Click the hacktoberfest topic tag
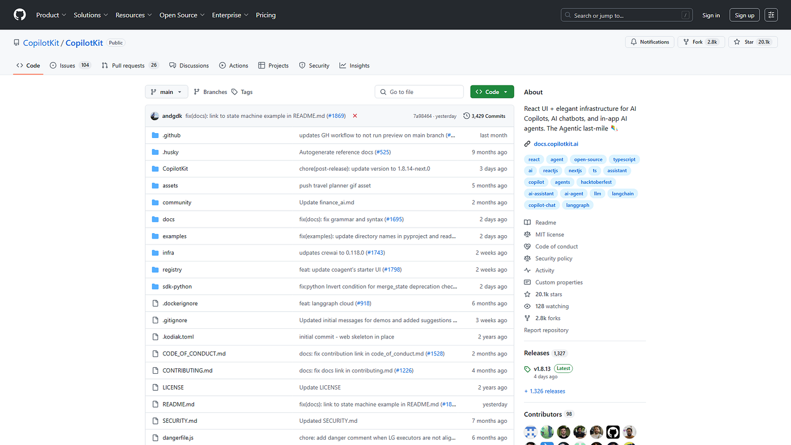Image resolution: width=791 pixels, height=445 pixels. coord(596,182)
